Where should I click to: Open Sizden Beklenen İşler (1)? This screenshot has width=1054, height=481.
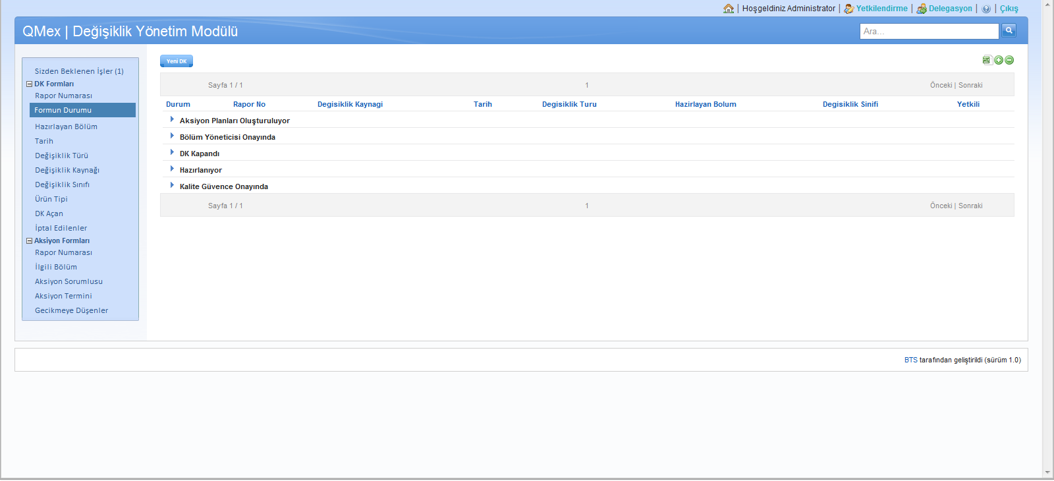point(79,71)
